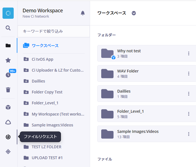Open notifications bell icon

click(x=83, y=13)
